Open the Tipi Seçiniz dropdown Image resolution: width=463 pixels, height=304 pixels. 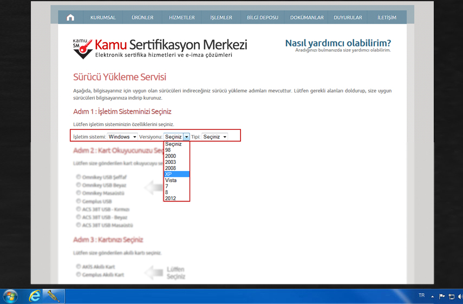pyautogui.click(x=214, y=137)
